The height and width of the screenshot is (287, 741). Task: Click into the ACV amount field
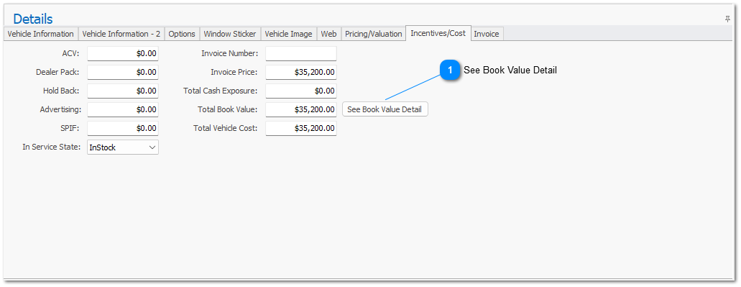[x=123, y=53]
